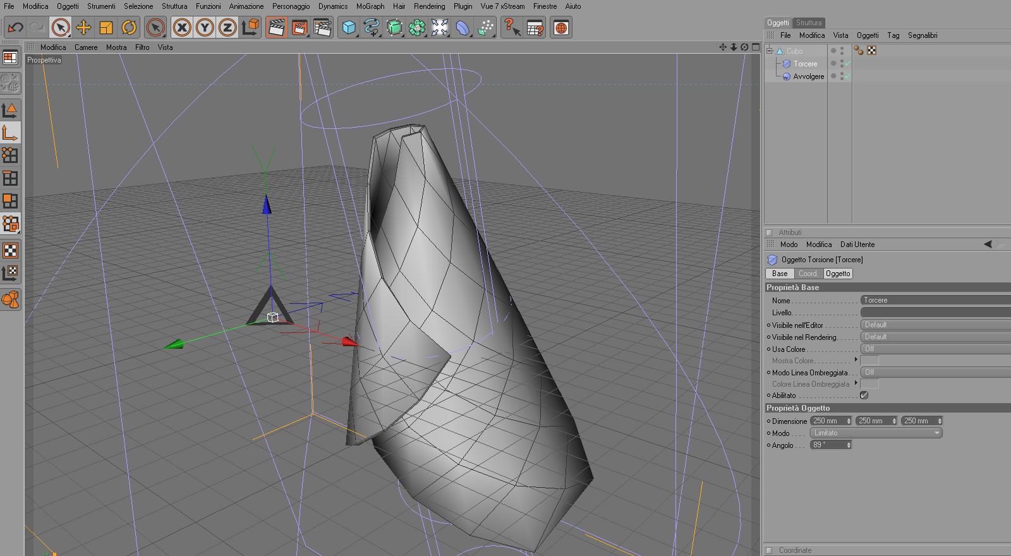This screenshot has width=1011, height=556.
Task: Add a cube primitive object
Action: click(x=349, y=28)
